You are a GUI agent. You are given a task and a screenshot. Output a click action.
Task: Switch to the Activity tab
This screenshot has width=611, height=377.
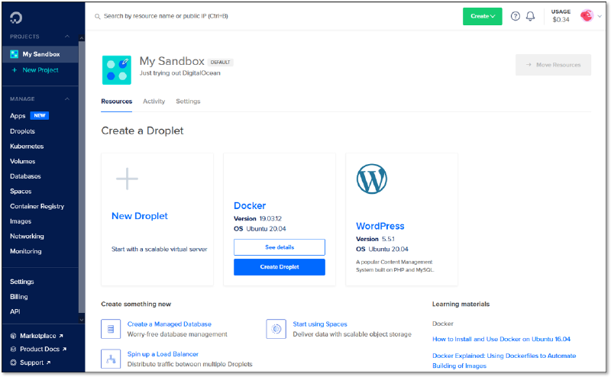point(154,101)
